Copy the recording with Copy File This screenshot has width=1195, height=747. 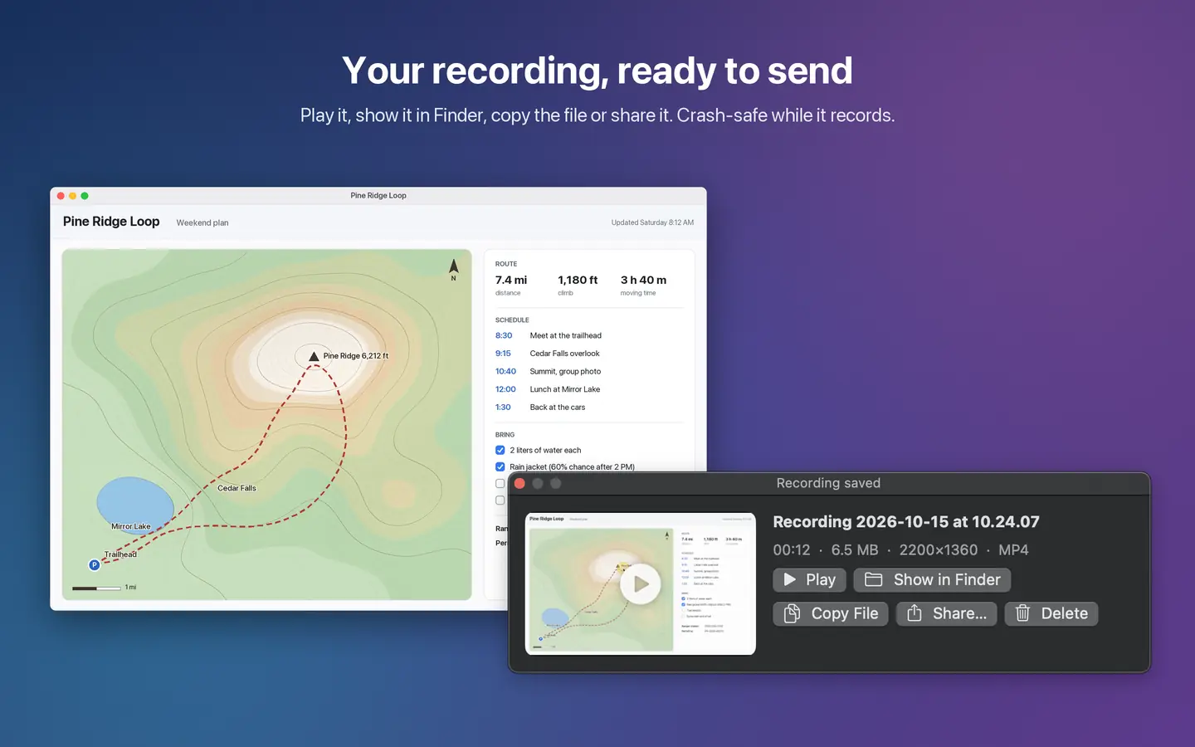(x=831, y=613)
